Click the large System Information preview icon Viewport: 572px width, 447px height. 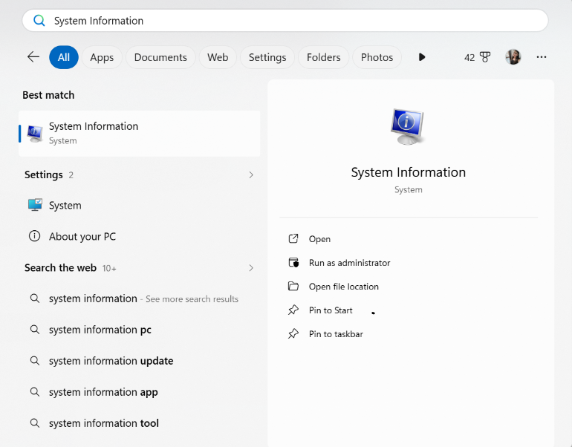point(408,127)
